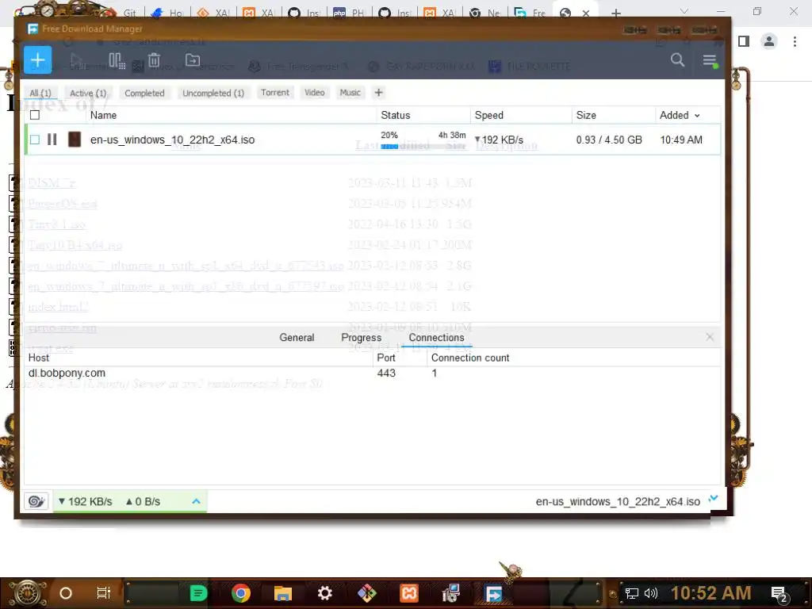Add a new tag filter
The image size is (812, 609).
(x=378, y=92)
